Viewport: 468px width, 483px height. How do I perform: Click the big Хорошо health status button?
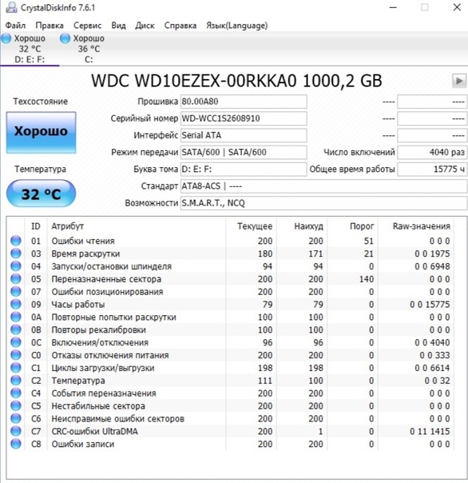pyautogui.click(x=42, y=133)
